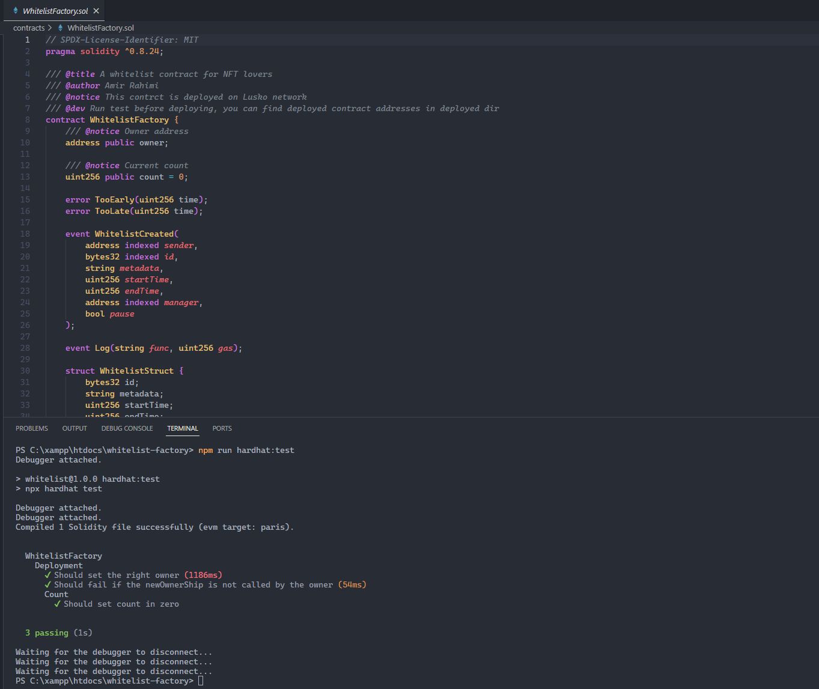Open the PORTS panel tab
Image resolution: width=819 pixels, height=689 pixels.
click(x=222, y=428)
